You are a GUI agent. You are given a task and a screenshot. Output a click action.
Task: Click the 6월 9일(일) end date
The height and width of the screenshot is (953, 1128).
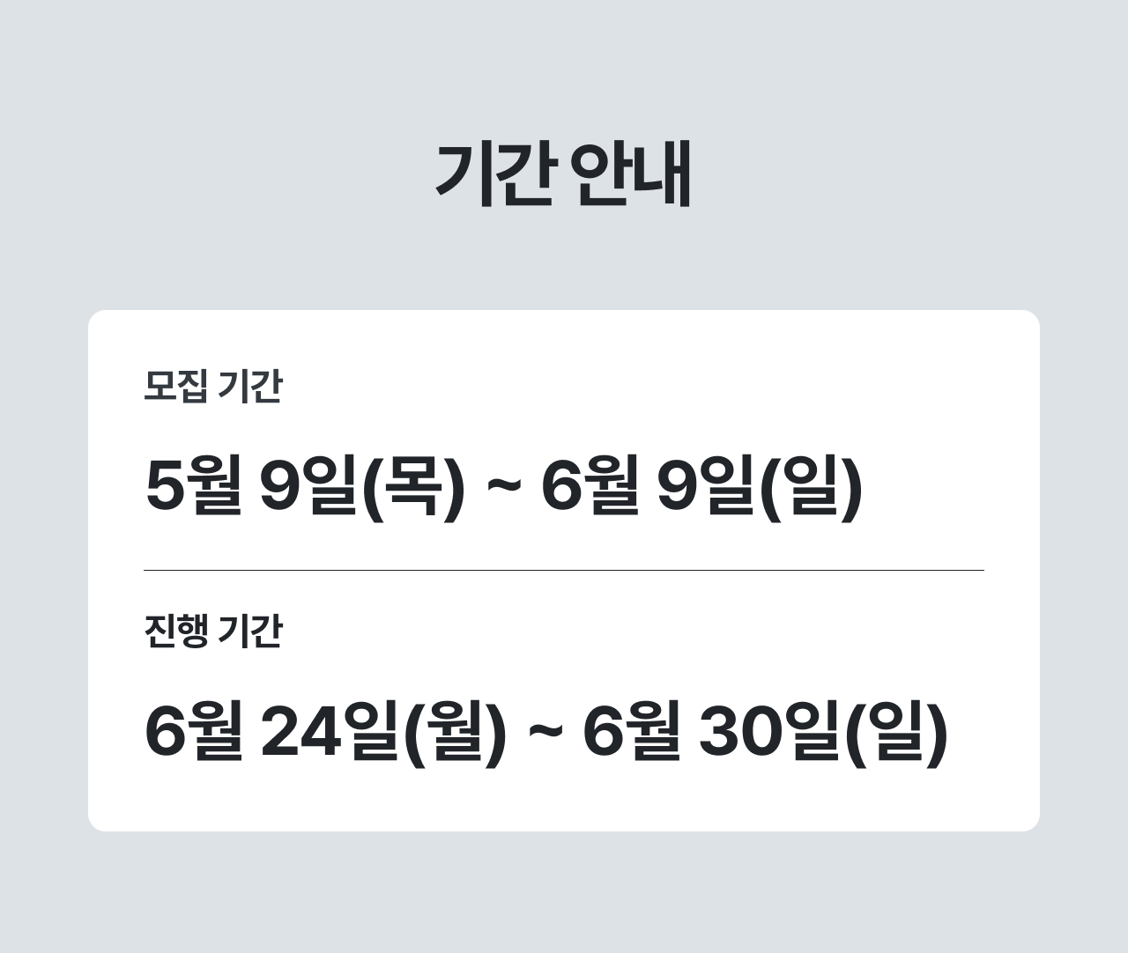701,487
